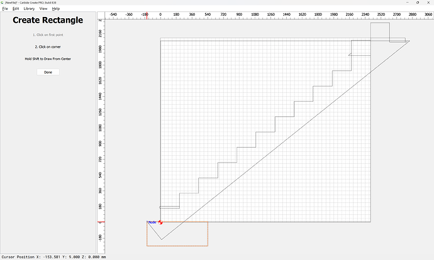Image resolution: width=434 pixels, height=260 pixels.
Task: Open the File menu
Action: (4, 9)
